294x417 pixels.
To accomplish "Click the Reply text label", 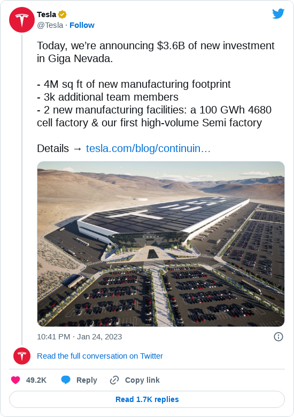I will pyautogui.click(x=87, y=380).
